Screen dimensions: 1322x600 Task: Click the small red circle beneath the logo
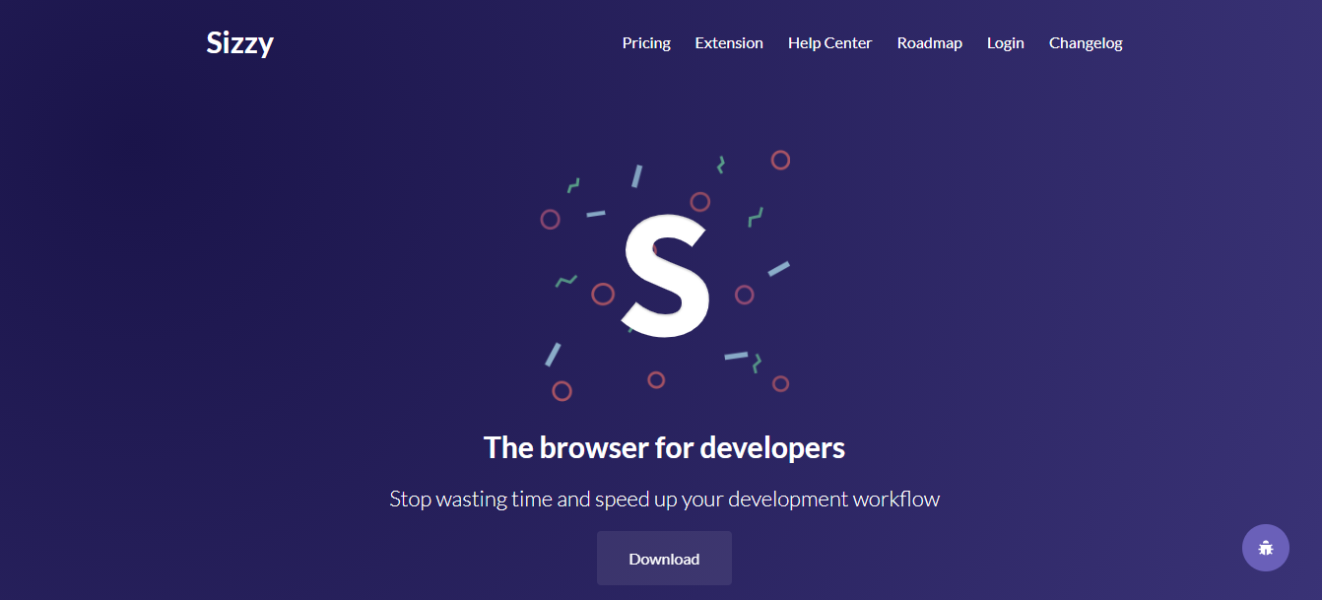click(x=562, y=388)
